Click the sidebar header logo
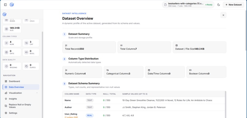The image size is (247, 118). [x=4, y=14]
